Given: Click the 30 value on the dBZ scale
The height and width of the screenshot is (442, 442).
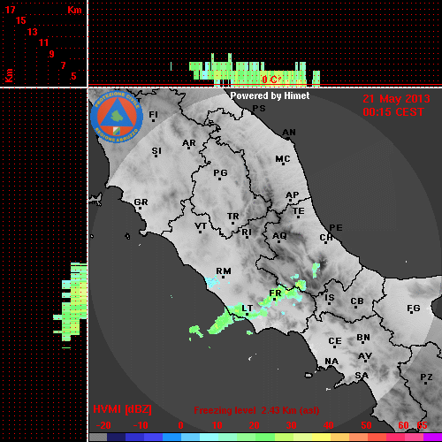Looking at the screenshot, I should click(x=291, y=425).
